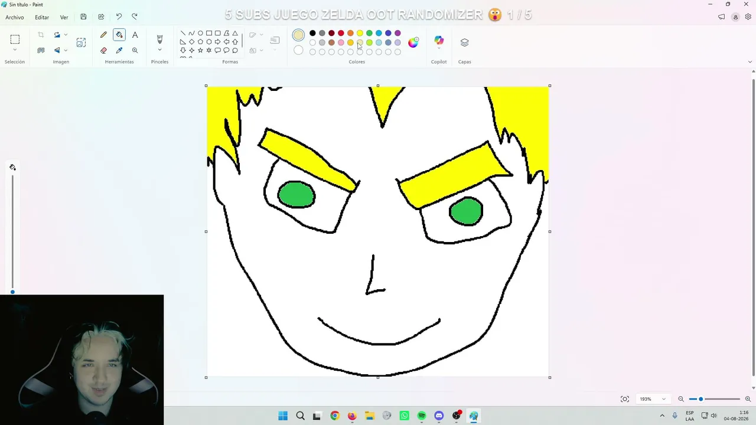756x425 pixels.
Task: Click the Crop image icon
Action: tap(41, 35)
